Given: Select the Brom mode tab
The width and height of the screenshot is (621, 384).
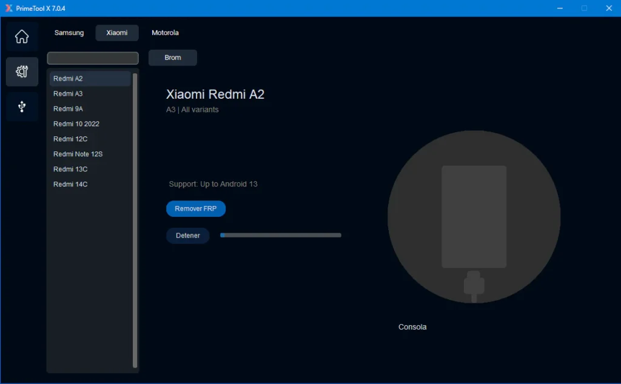Looking at the screenshot, I should [x=173, y=58].
